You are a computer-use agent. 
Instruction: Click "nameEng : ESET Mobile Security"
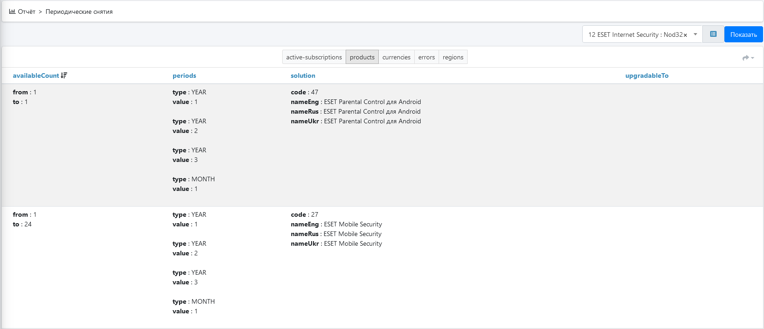pos(336,224)
